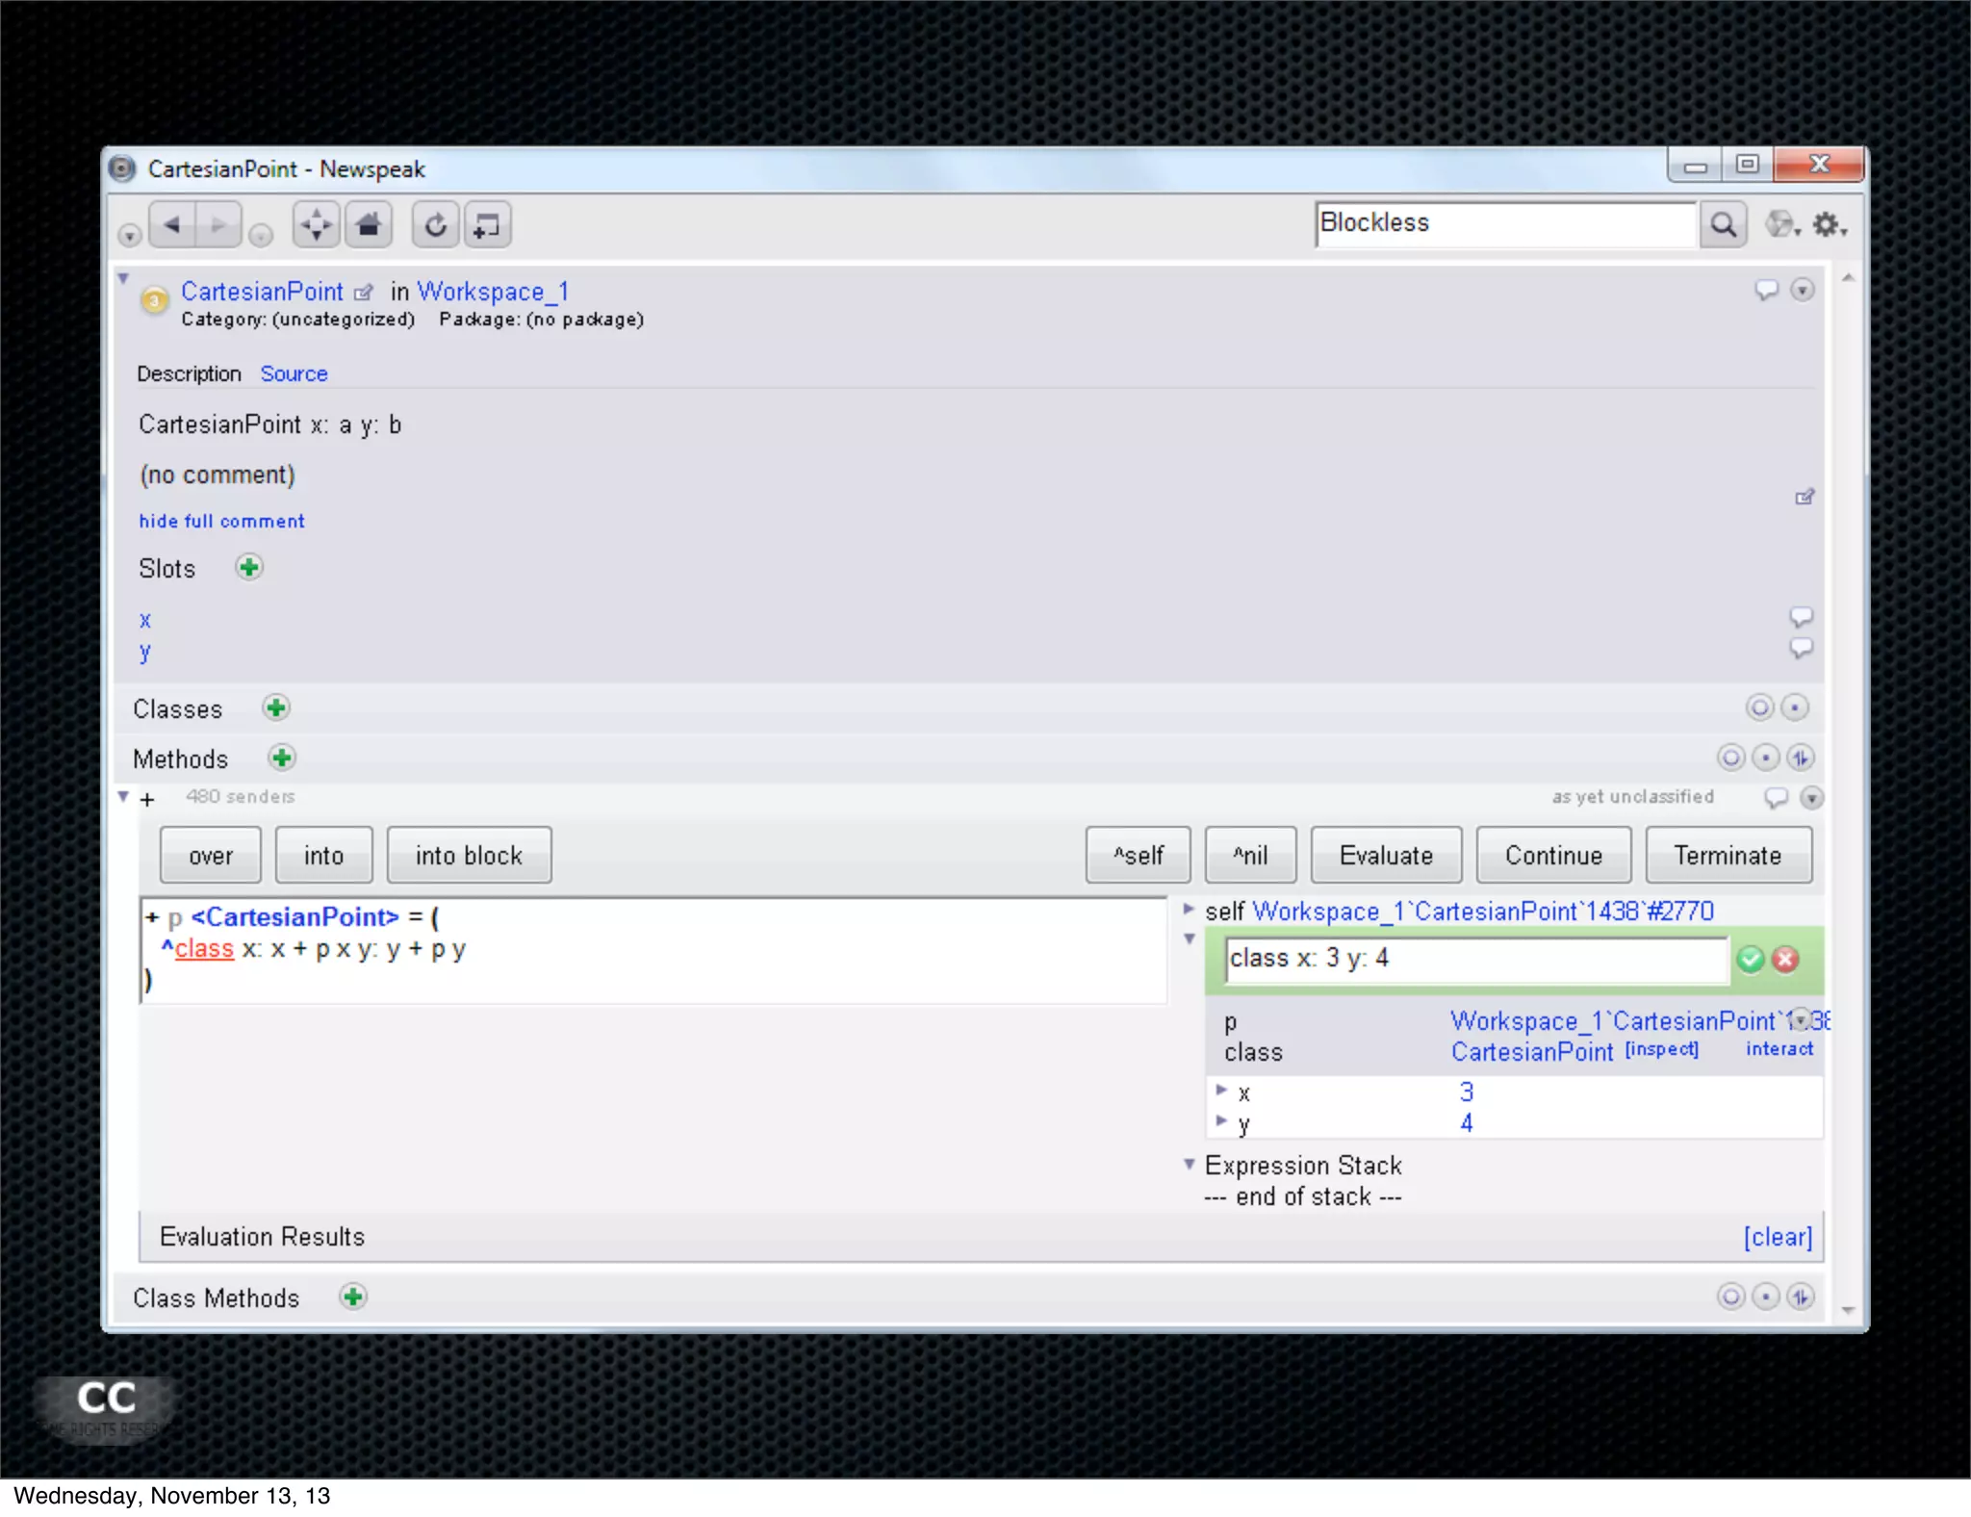Select the Description tab
This screenshot has width=1971, height=1517.
189,373
